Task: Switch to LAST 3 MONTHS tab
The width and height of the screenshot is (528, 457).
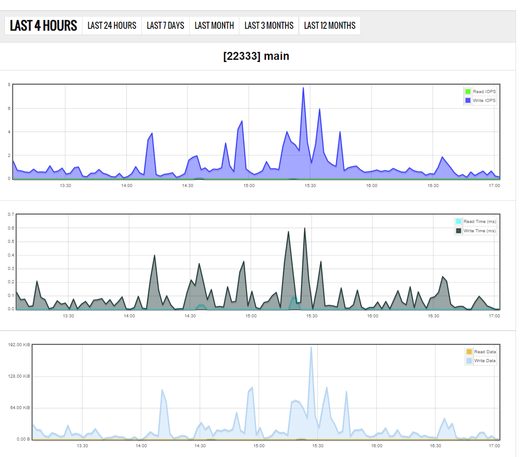Action: (269, 26)
